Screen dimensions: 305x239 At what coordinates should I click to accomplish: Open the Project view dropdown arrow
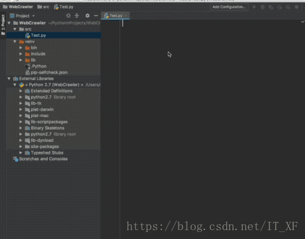[34, 16]
